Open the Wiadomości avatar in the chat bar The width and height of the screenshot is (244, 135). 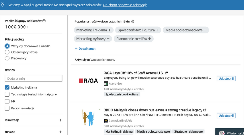222,133
